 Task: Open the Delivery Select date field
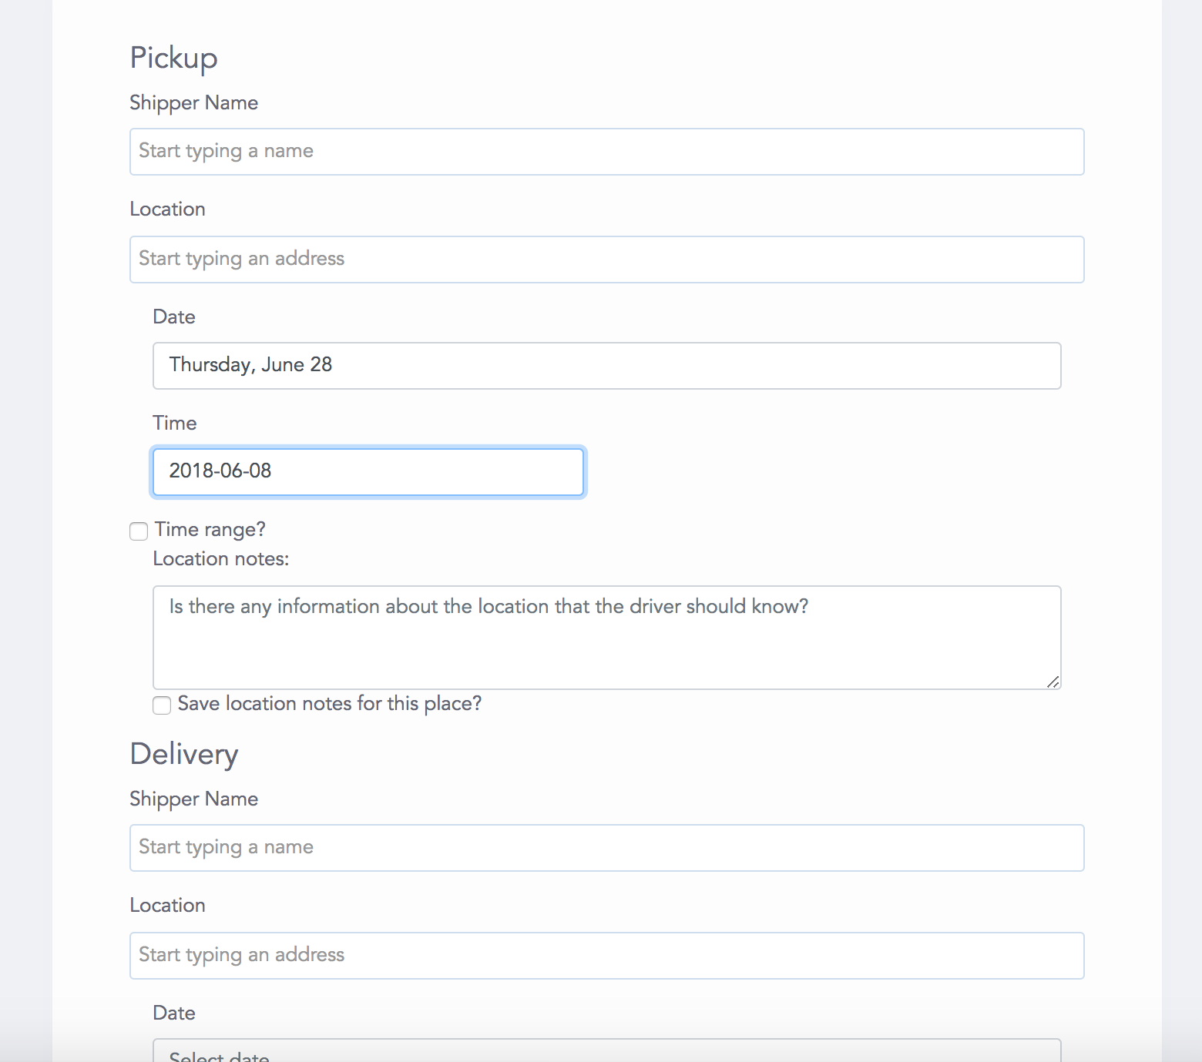click(x=606, y=1053)
